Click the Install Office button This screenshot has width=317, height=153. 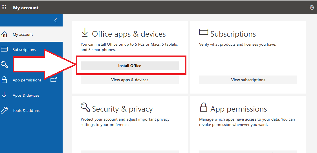pyautogui.click(x=129, y=66)
